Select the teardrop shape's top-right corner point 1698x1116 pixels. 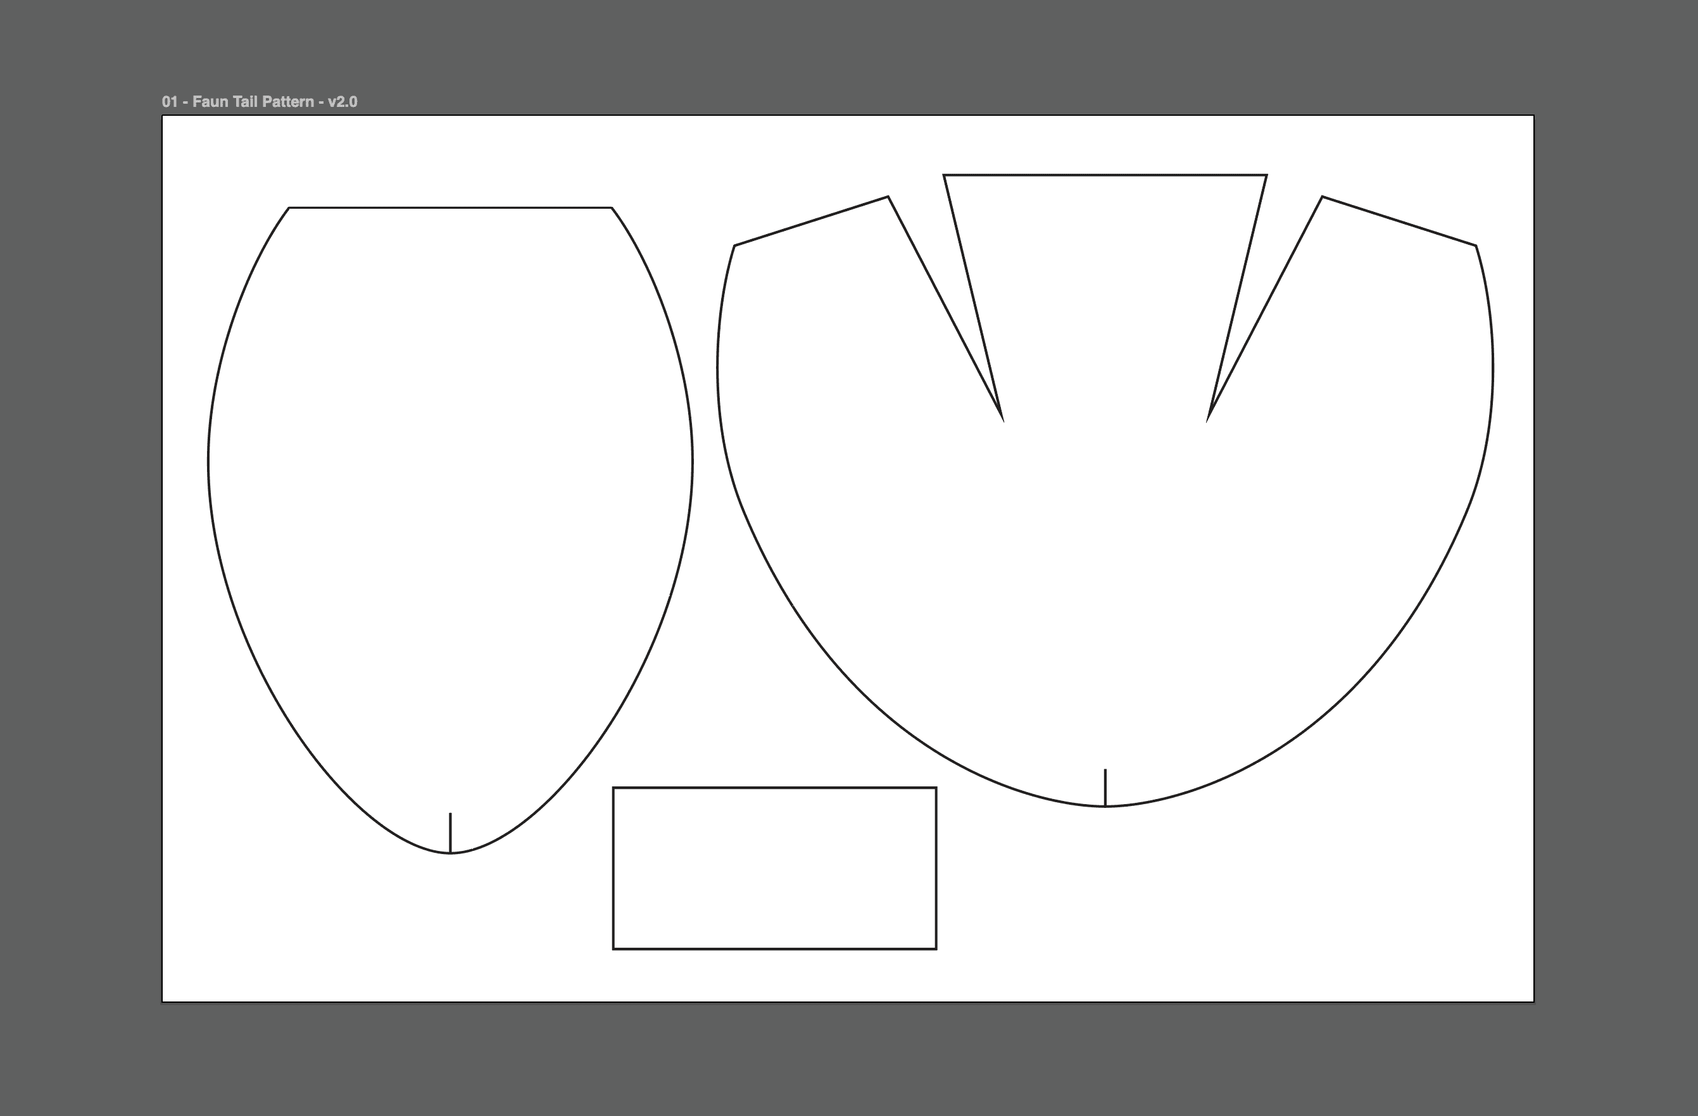tap(612, 208)
